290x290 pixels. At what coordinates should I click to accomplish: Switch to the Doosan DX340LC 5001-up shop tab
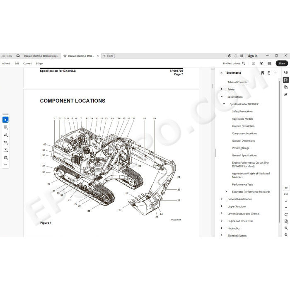(41, 56)
